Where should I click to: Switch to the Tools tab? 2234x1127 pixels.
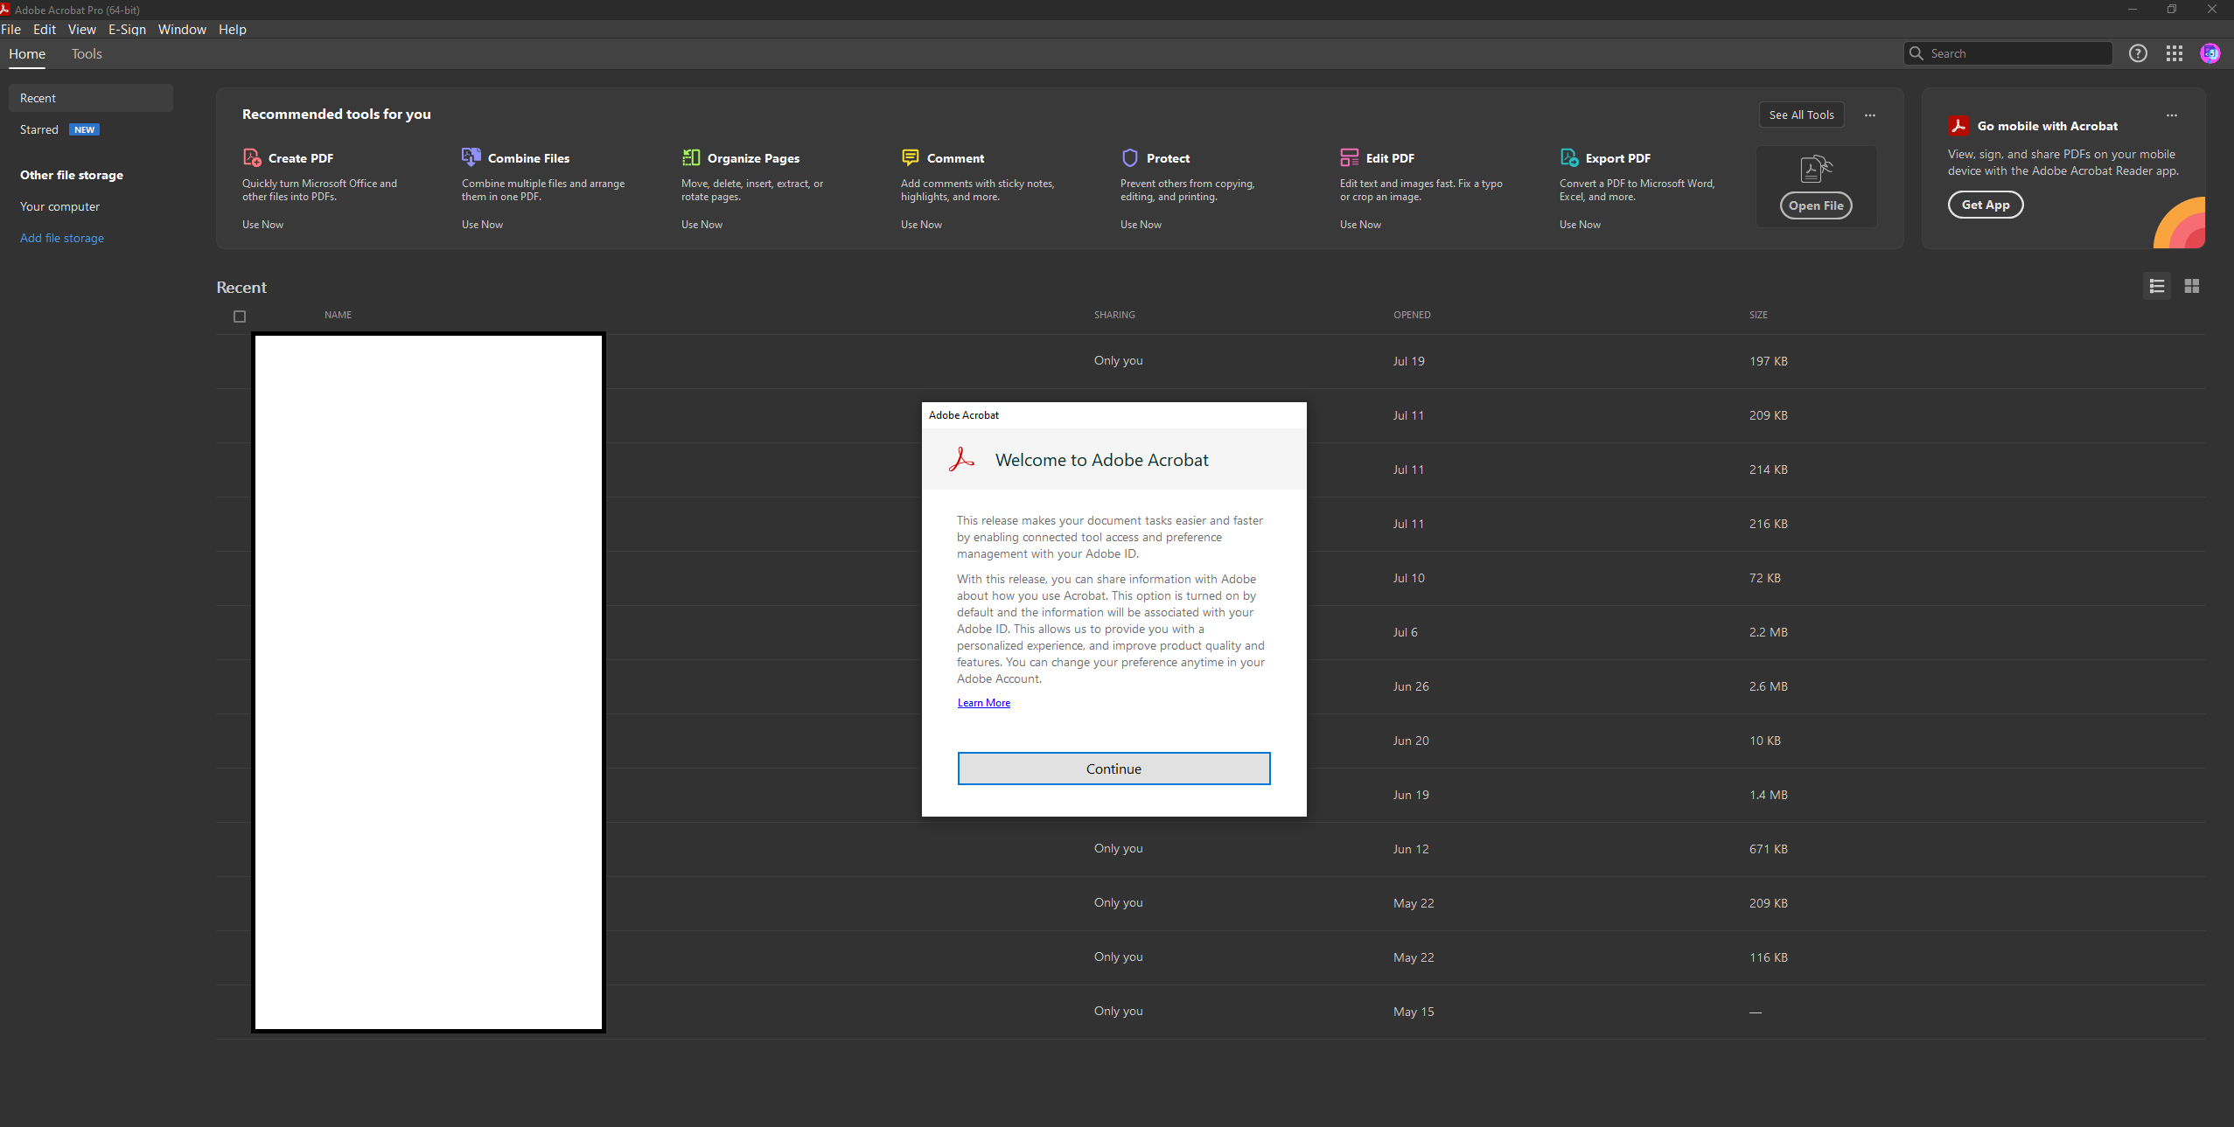[87, 53]
